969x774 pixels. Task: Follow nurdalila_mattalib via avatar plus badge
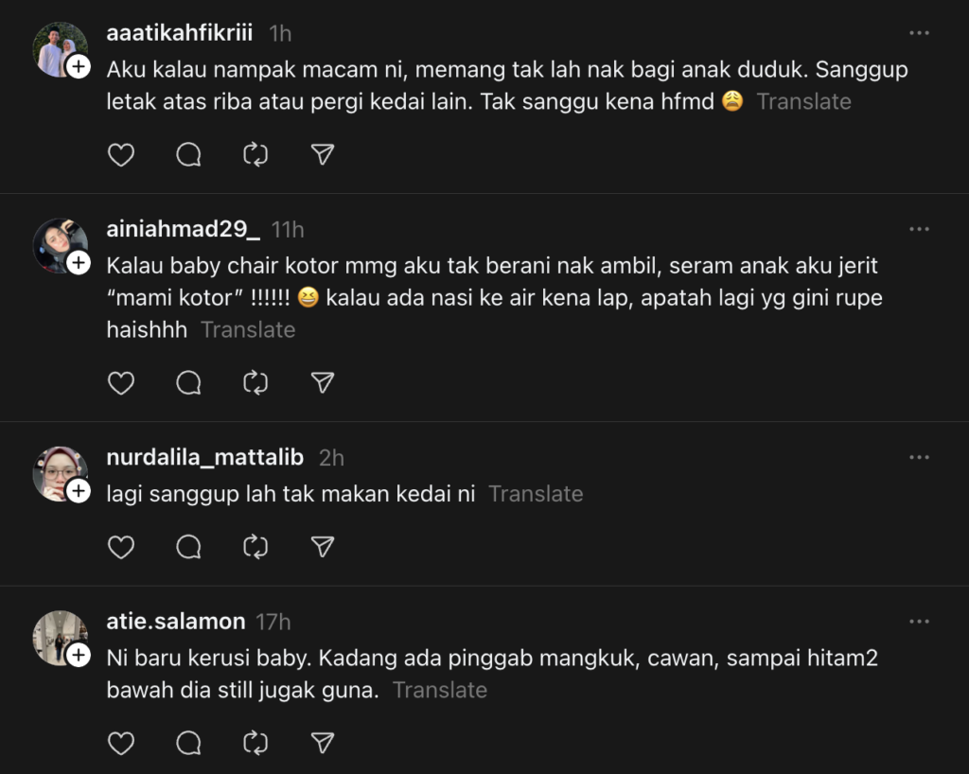pyautogui.click(x=79, y=491)
